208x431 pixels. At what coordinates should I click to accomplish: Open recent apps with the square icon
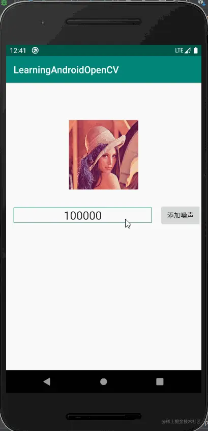pos(160,381)
